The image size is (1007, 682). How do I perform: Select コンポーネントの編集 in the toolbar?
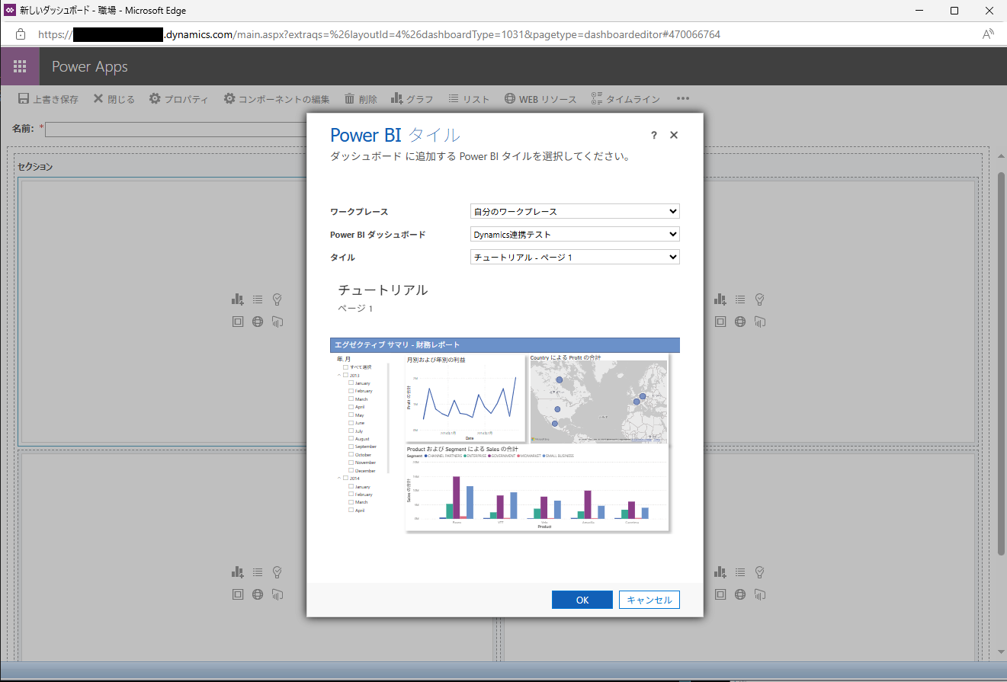coord(277,99)
